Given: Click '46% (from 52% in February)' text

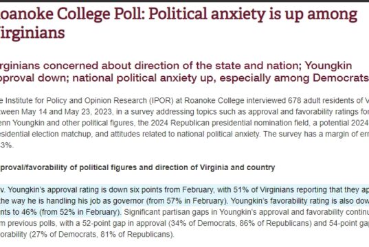Looking at the screenshot, I should (71, 212).
